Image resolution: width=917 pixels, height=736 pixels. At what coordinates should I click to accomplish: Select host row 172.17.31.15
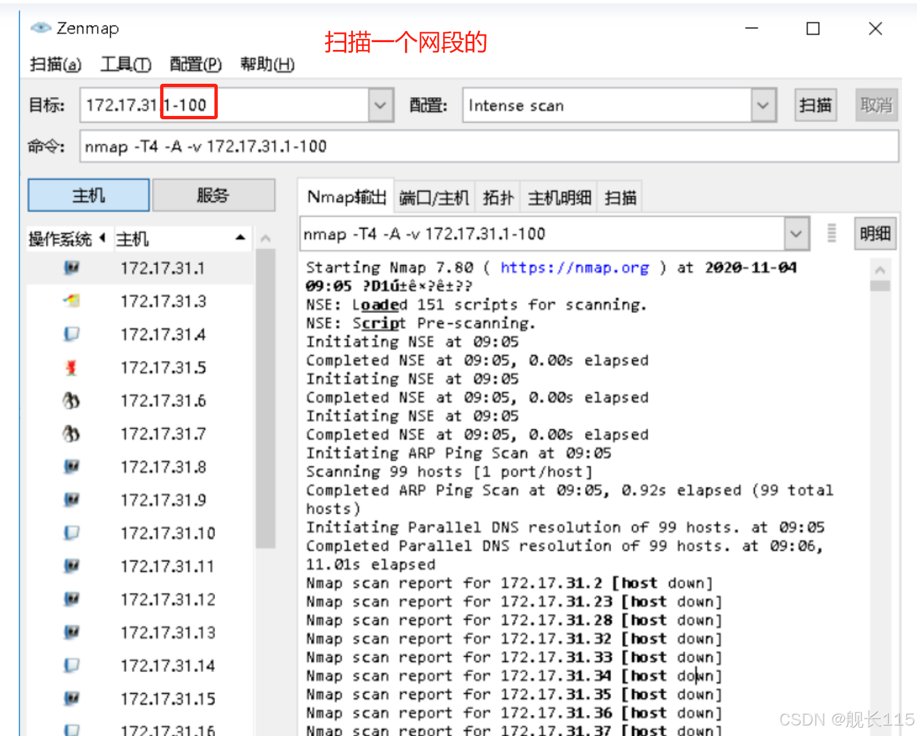140,698
